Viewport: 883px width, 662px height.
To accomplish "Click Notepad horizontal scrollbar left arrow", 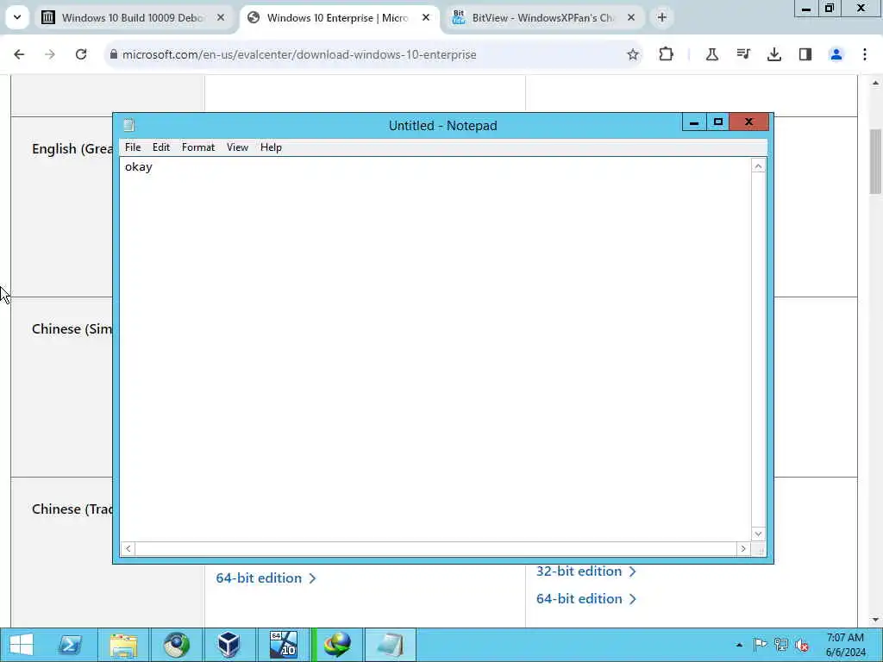I will tap(128, 549).
